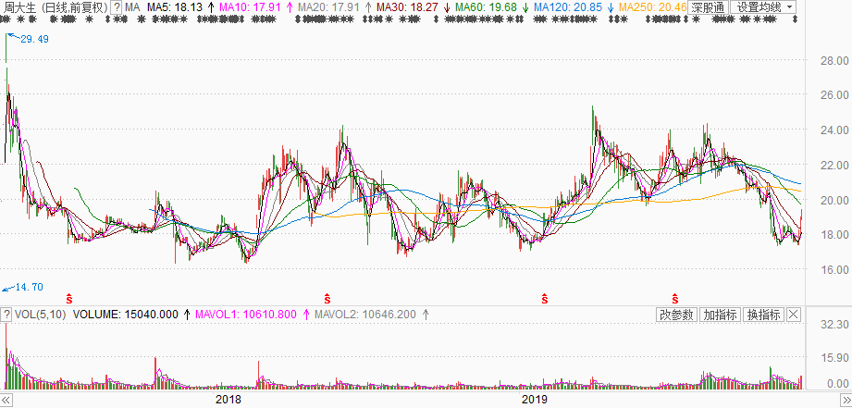Click the 换指标 button
Viewport: 852px width, 408px height.
pyautogui.click(x=763, y=315)
